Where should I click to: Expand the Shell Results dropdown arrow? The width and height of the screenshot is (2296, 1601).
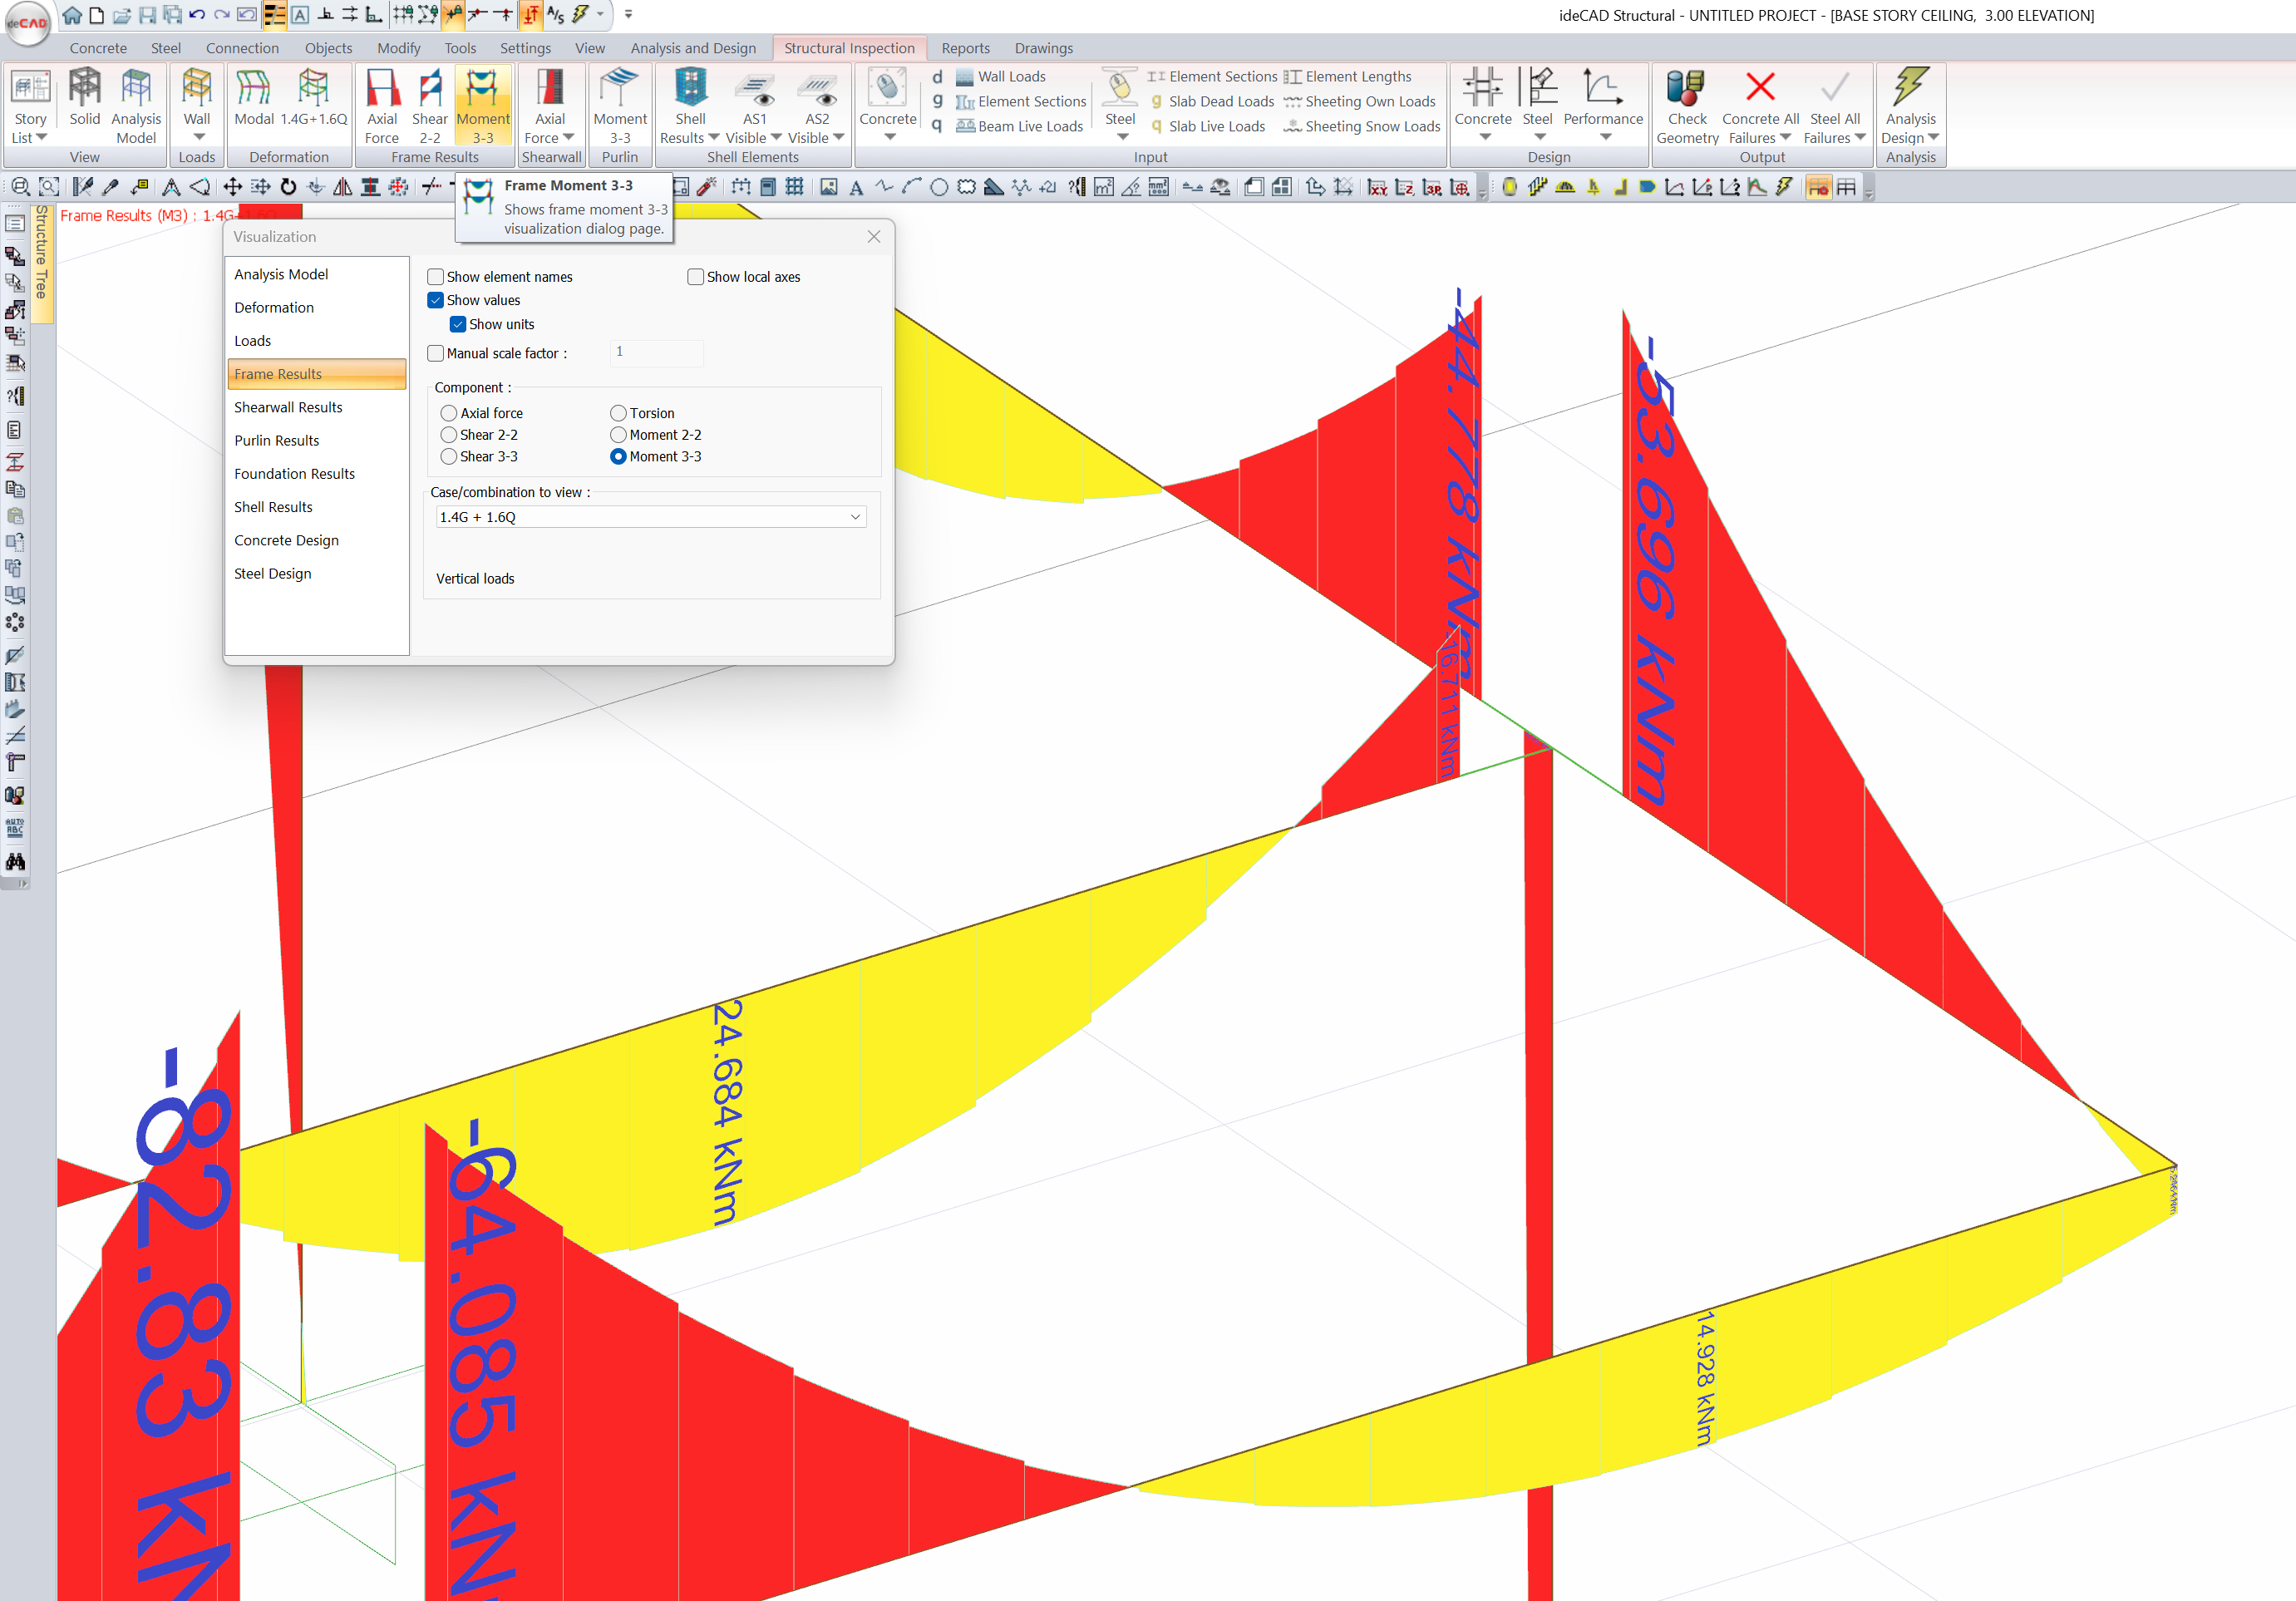714,138
